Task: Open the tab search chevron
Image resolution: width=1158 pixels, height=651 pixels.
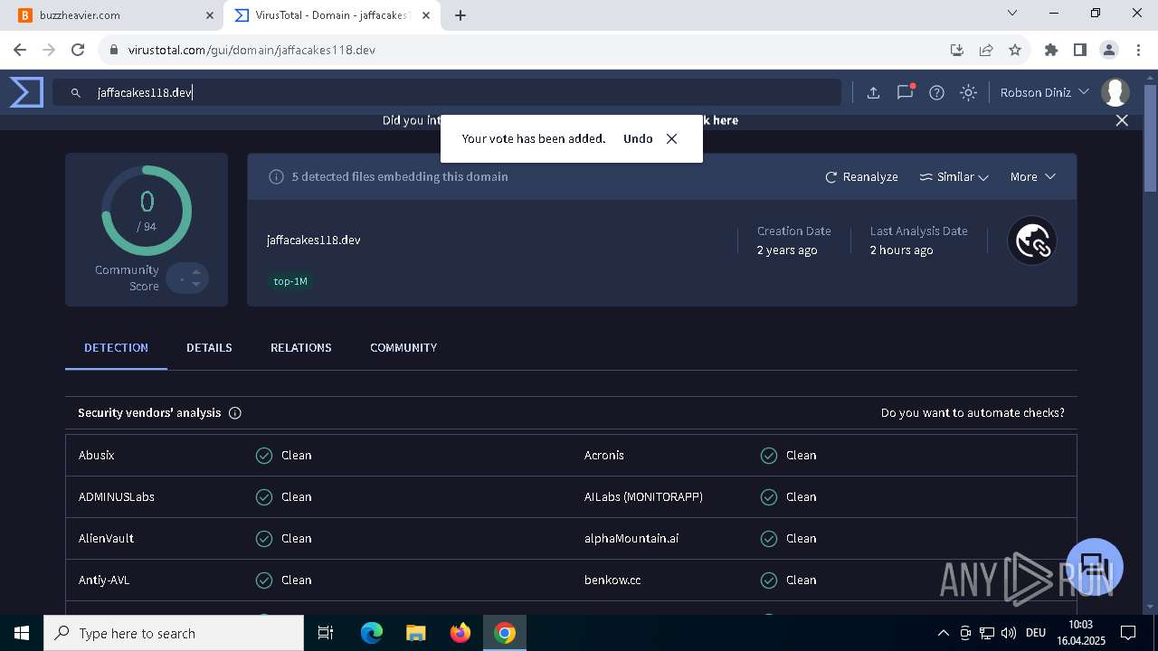Action: [x=1012, y=14]
